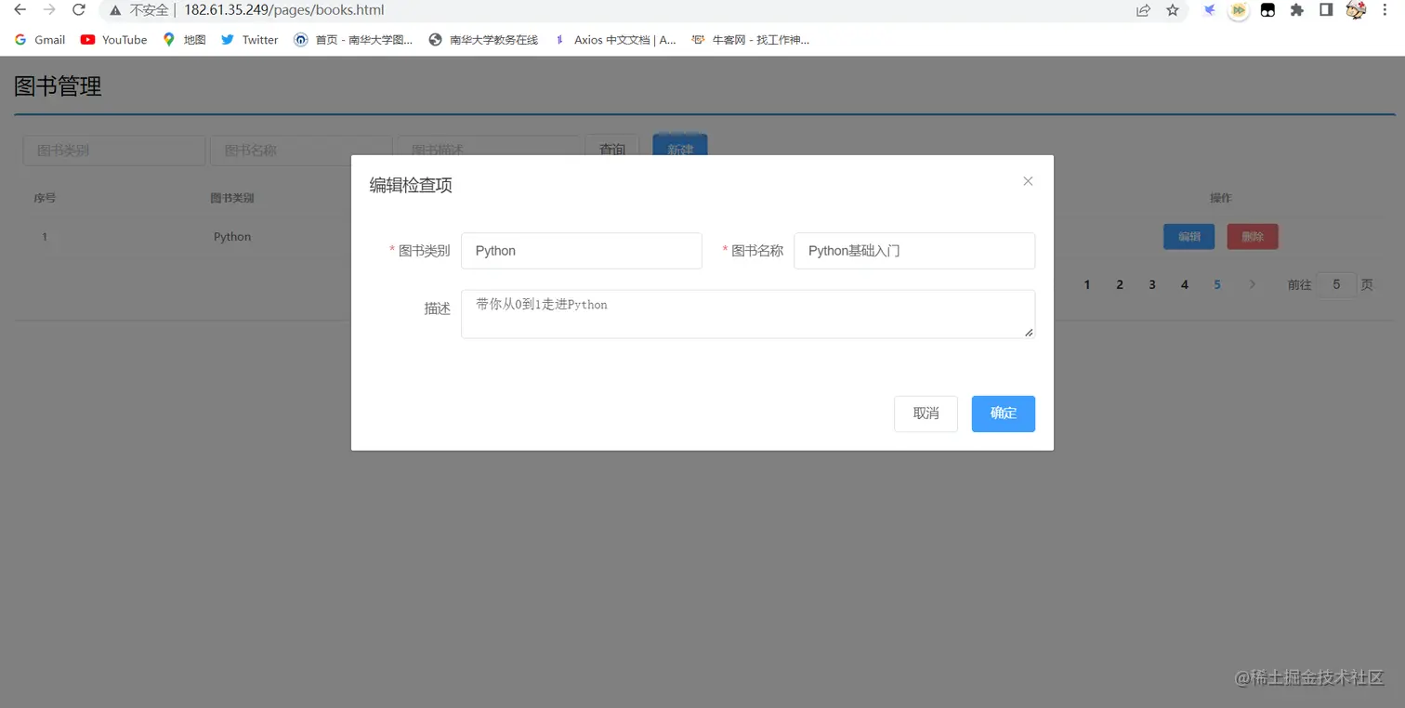1405x708 pixels.
Task: Open the YouTube bookmark
Action: (x=114, y=40)
